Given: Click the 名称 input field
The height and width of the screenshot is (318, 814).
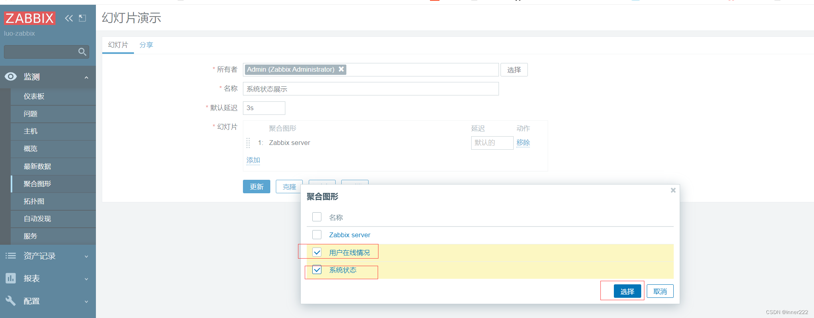Looking at the screenshot, I should 371,89.
